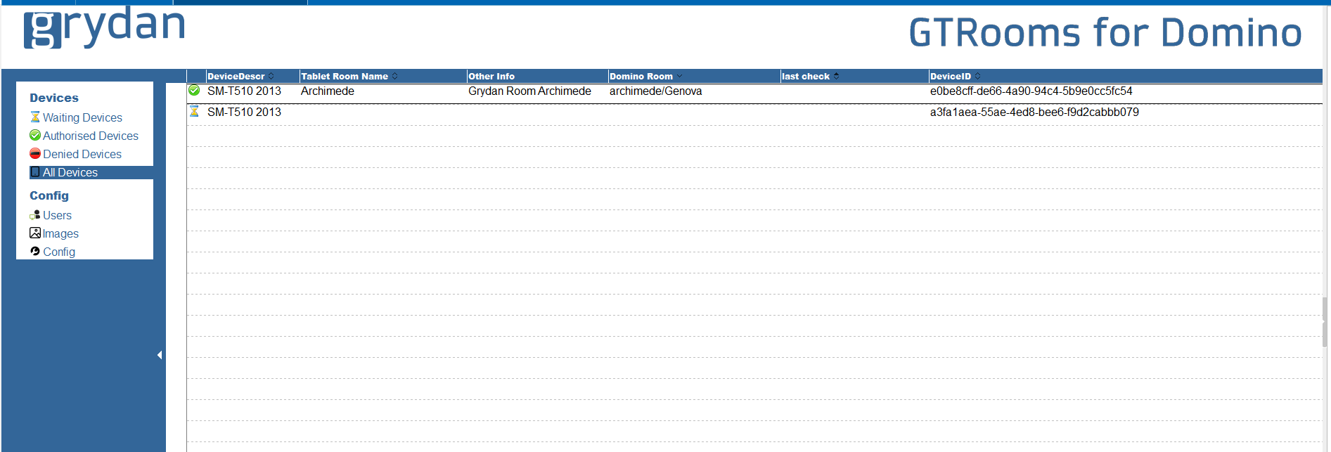Click the GTRooms for Domino title

(1105, 33)
